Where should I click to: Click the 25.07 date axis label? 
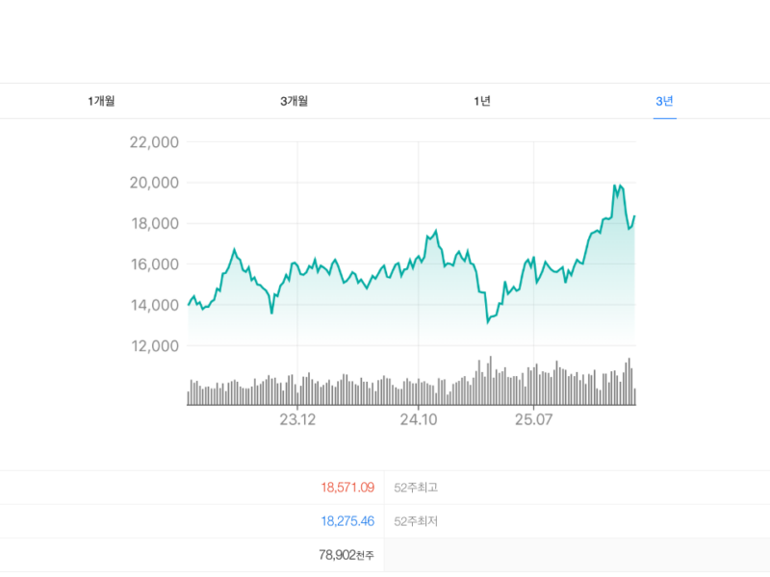tap(533, 420)
